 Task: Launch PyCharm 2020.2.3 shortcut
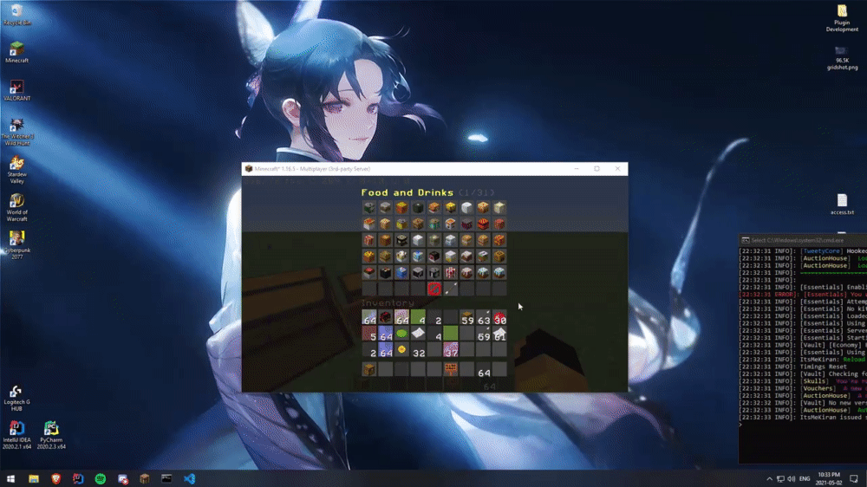[51, 436]
